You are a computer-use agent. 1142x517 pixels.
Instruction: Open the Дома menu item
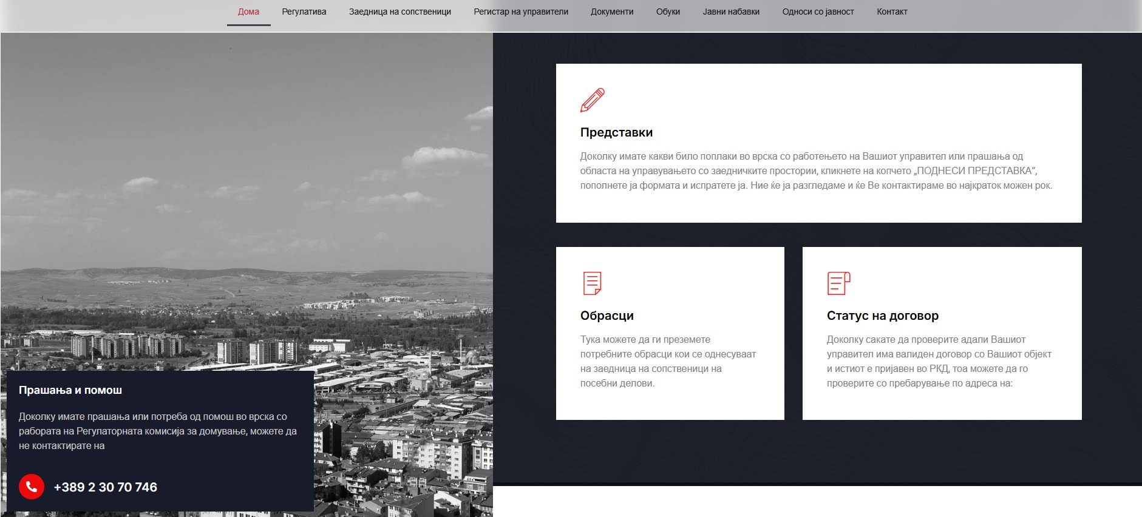248,12
